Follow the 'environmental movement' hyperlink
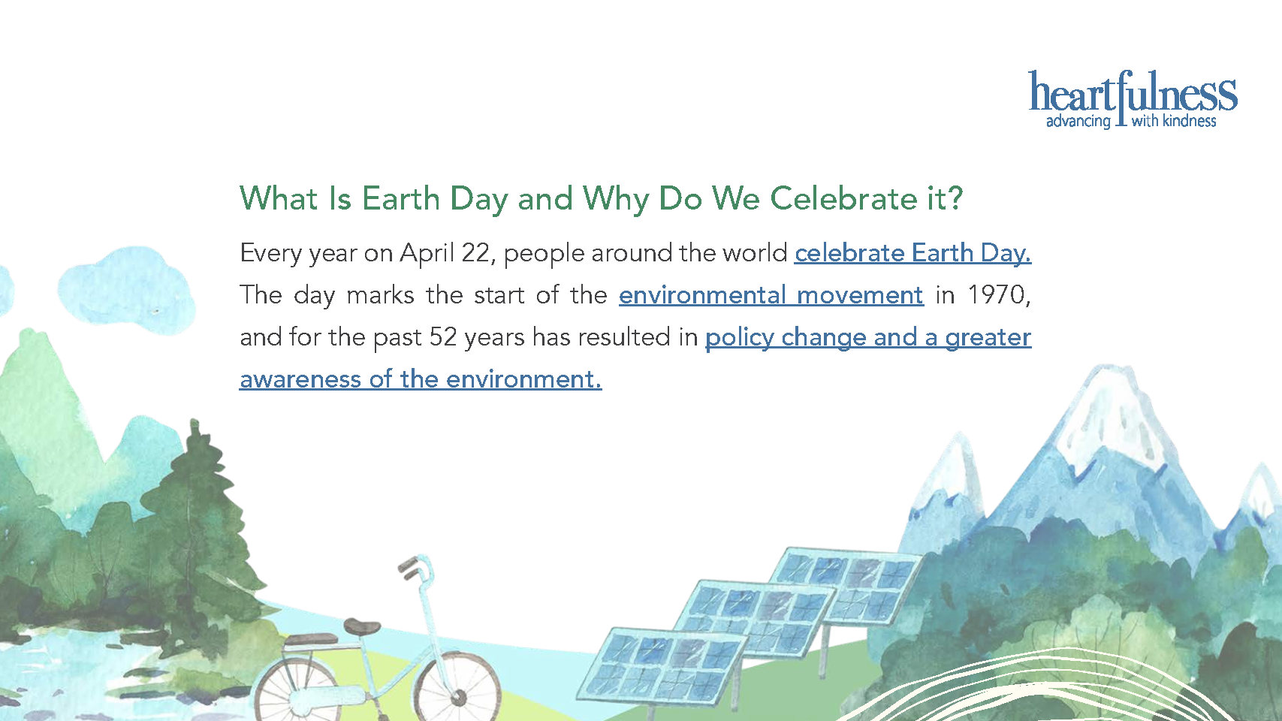Viewport: 1282px width, 721px height. point(771,295)
